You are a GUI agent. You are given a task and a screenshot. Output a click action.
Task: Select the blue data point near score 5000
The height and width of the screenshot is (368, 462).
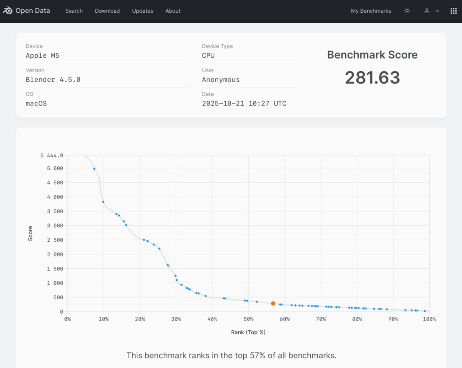(x=94, y=169)
